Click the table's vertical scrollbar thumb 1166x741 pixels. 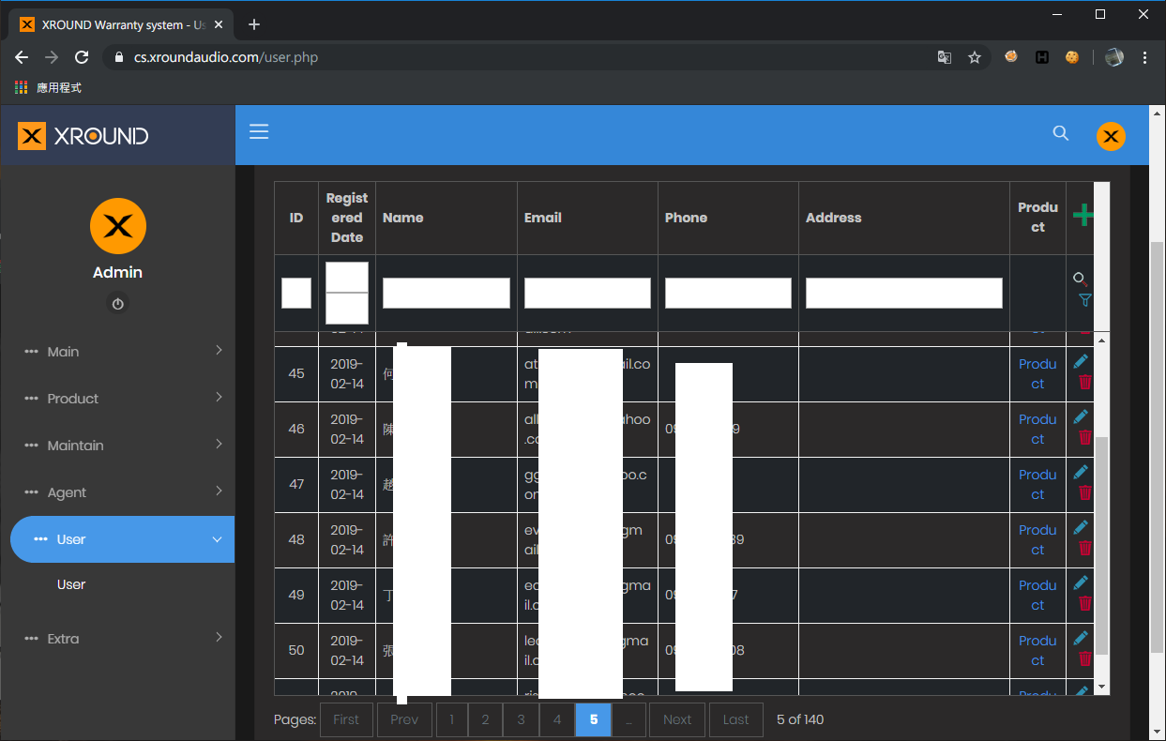click(x=1103, y=545)
